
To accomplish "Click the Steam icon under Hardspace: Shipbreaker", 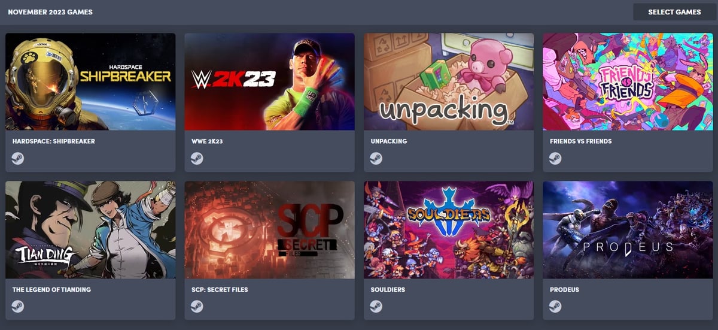I will (18, 158).
